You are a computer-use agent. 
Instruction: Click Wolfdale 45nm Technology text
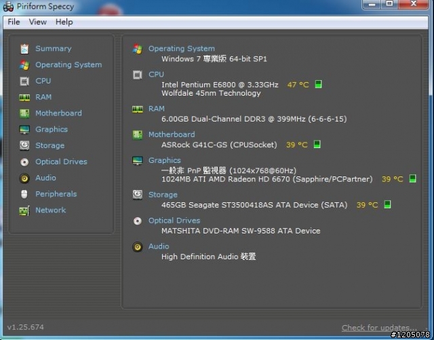pos(211,94)
